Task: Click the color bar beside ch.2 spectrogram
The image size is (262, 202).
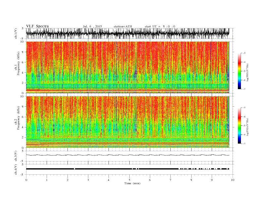Action: 239,125
